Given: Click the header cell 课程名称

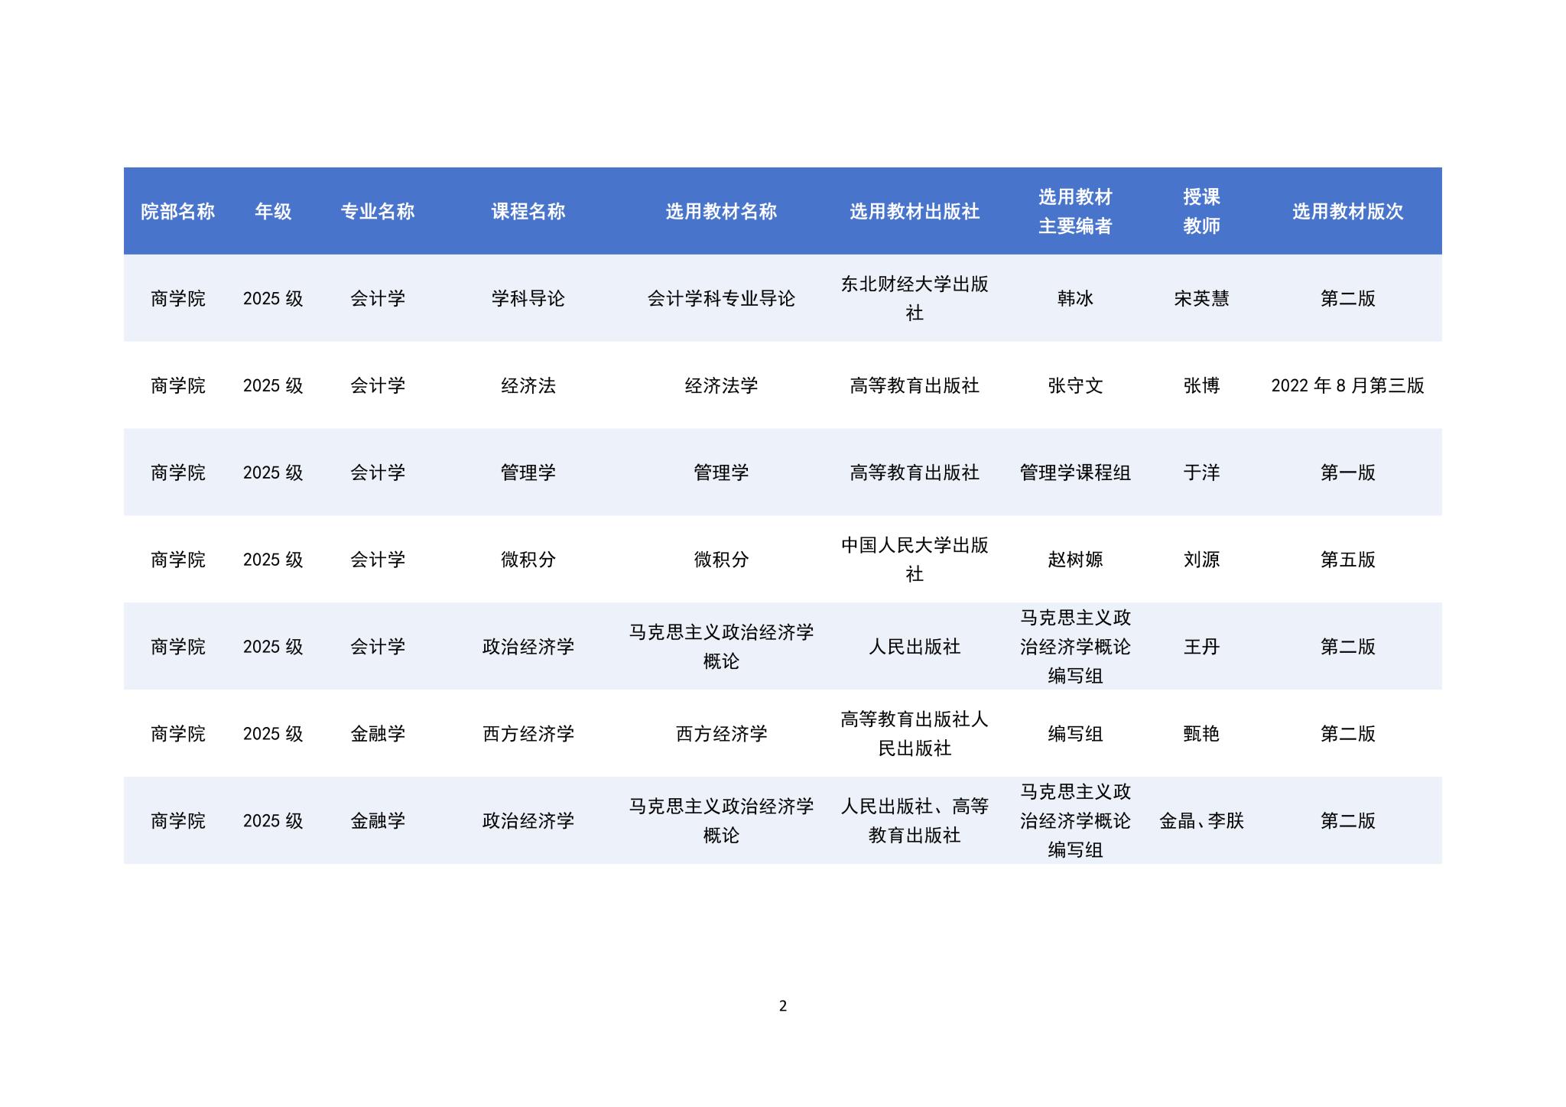Looking at the screenshot, I should pos(528,212).
